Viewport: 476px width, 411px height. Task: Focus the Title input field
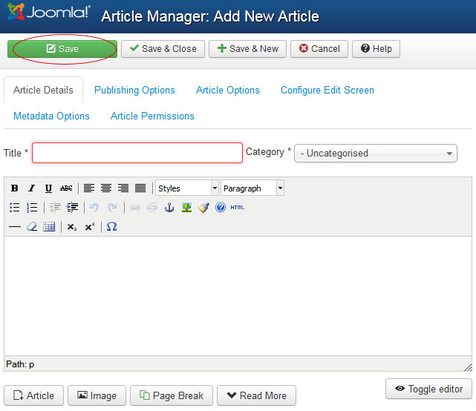tap(137, 153)
